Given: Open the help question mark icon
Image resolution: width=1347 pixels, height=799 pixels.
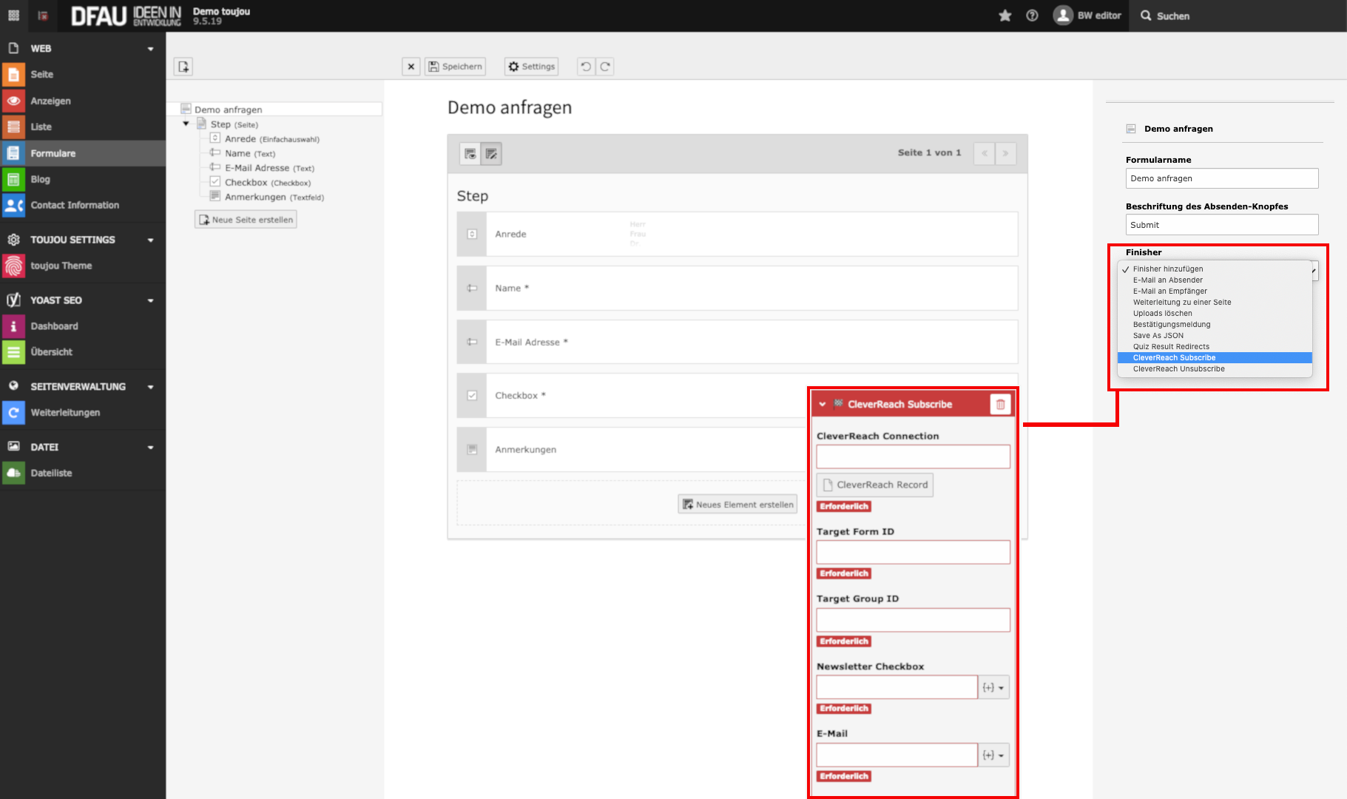Looking at the screenshot, I should pyautogui.click(x=1032, y=16).
